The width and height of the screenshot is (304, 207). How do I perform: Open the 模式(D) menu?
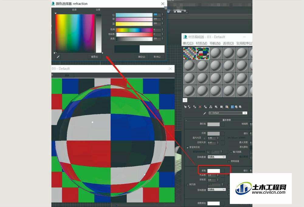[188, 43]
